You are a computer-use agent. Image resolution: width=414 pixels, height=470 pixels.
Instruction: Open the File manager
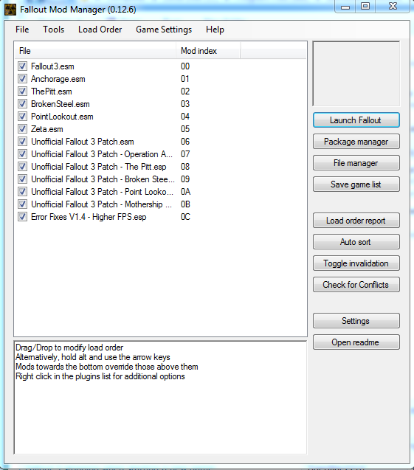[356, 163]
